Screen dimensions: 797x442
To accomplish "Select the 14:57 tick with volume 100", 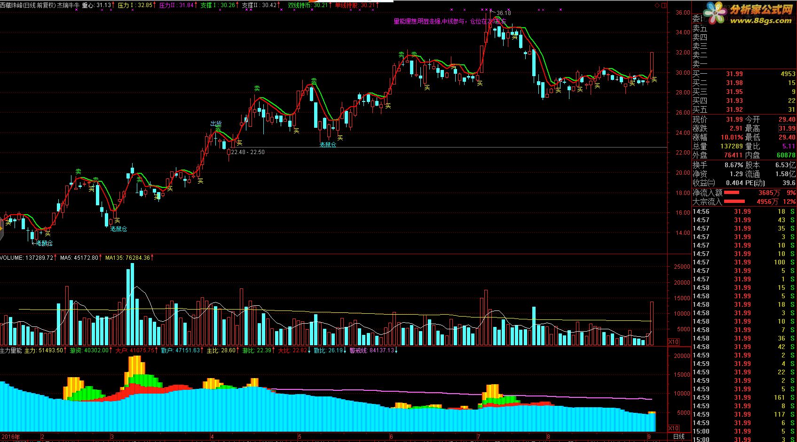I will 744,262.
